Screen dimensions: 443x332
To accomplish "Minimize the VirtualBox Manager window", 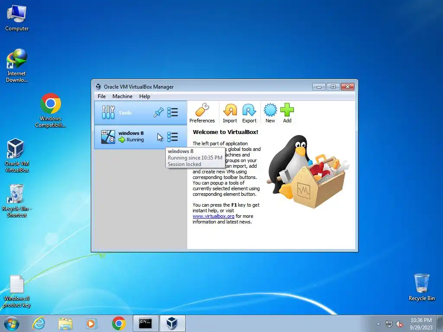I will pos(319,86).
